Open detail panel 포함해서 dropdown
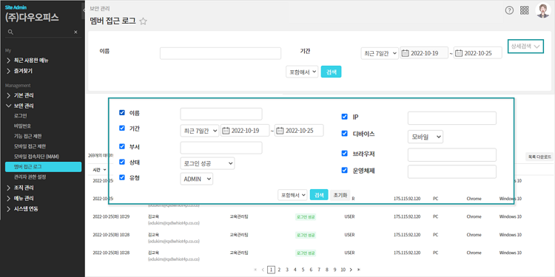Screen dimensions: 555x277 [x=292, y=195]
